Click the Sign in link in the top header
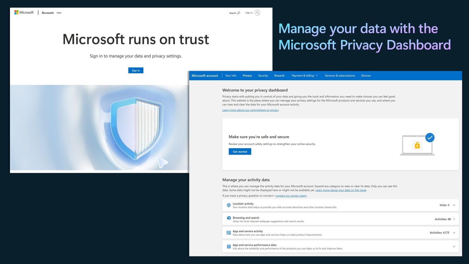Image resolution: width=469 pixels, height=264 pixels. (x=249, y=13)
